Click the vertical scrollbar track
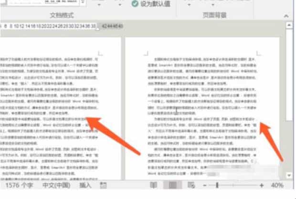296x199 pixels. coord(288,143)
